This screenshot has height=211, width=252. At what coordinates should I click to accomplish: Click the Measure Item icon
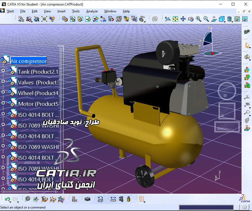[x=121, y=199]
